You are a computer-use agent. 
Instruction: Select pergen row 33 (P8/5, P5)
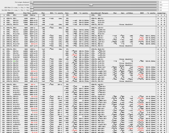coord(83,84)
